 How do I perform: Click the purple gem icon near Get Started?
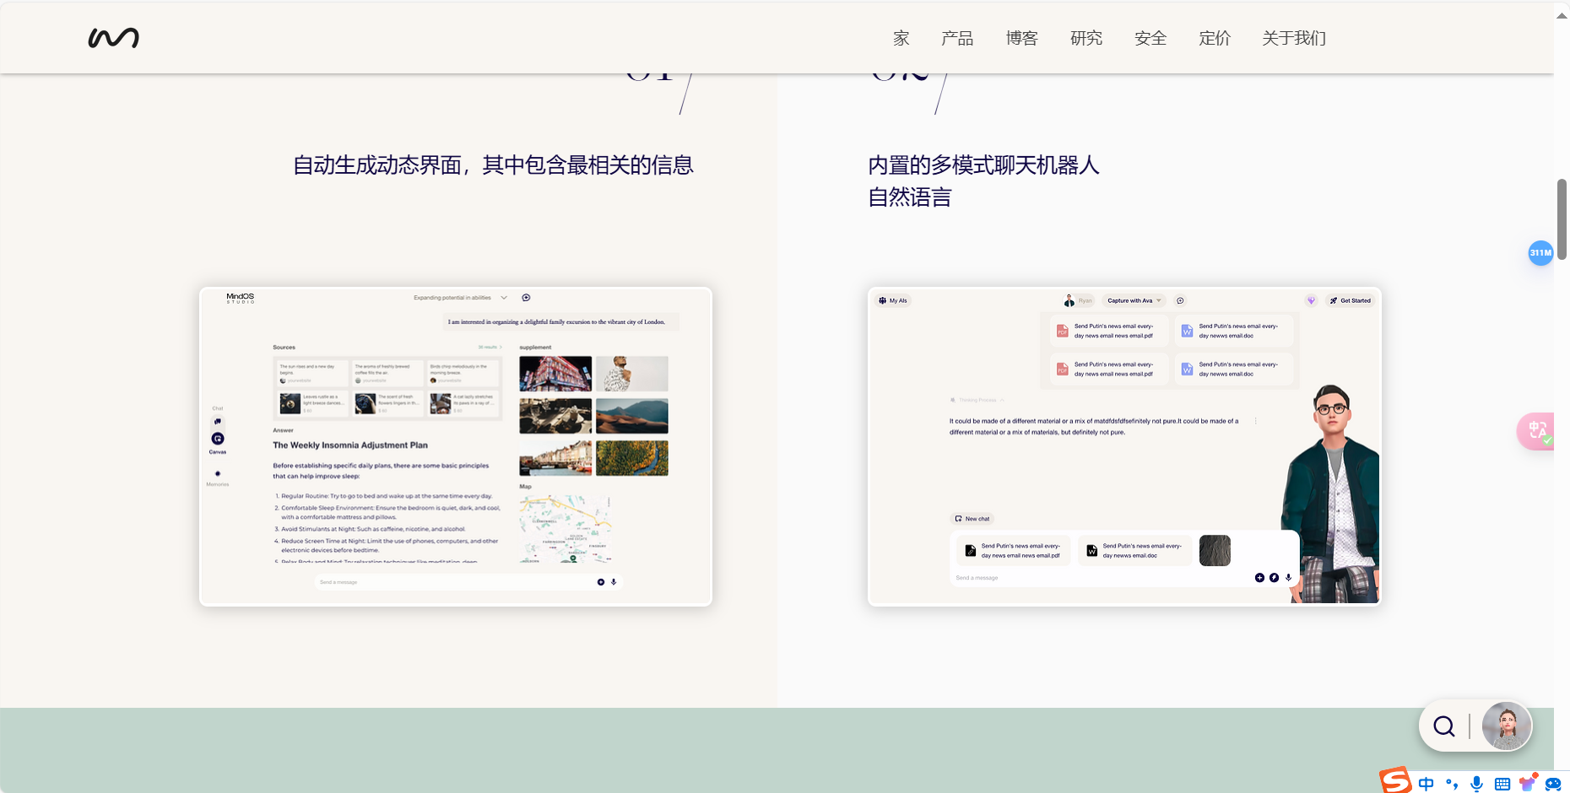pyautogui.click(x=1311, y=300)
